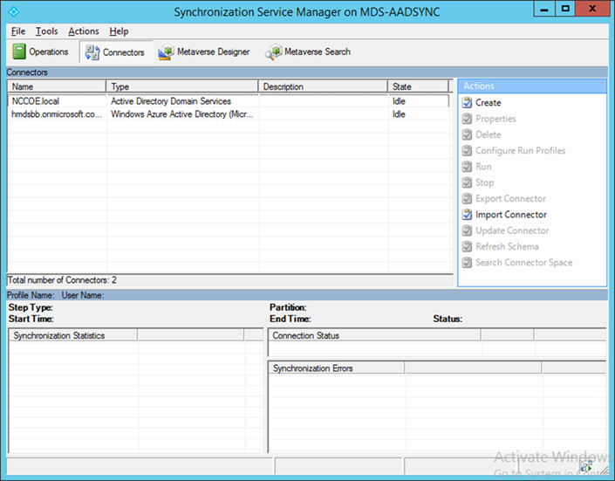The width and height of the screenshot is (615, 481).
Task: Click Connection Status column header
Action: 374,335
